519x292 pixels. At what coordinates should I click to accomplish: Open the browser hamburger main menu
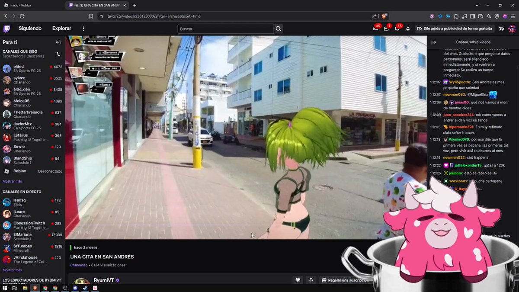click(x=513, y=16)
